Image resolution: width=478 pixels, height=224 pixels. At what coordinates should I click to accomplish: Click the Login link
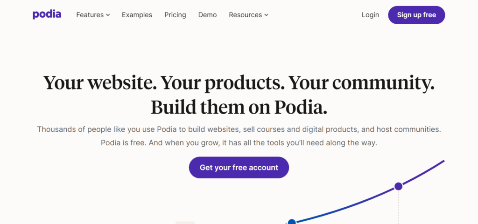click(x=370, y=15)
